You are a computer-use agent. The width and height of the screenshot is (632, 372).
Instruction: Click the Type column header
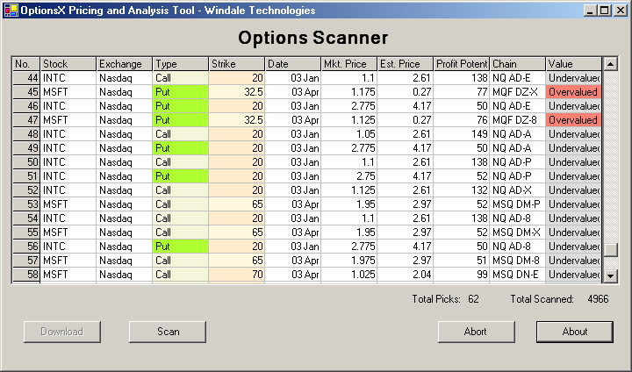(x=181, y=64)
